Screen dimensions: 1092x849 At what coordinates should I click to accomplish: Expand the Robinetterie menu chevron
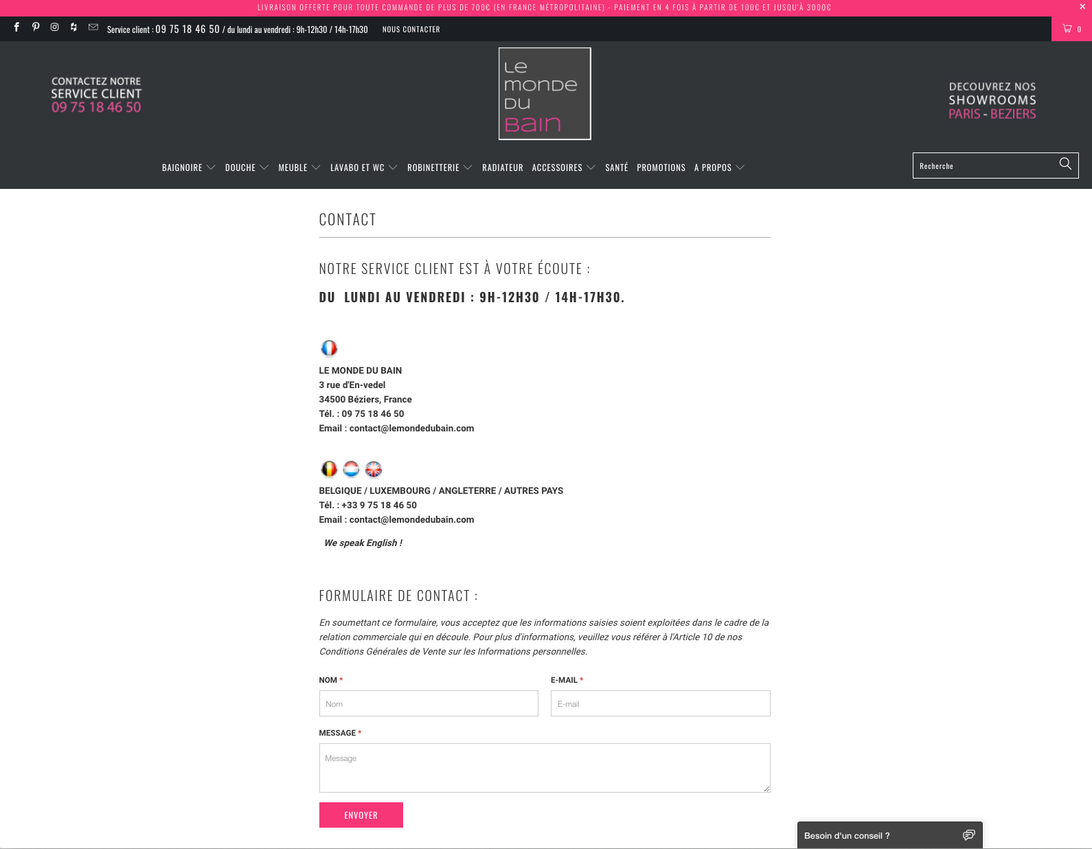[468, 168]
